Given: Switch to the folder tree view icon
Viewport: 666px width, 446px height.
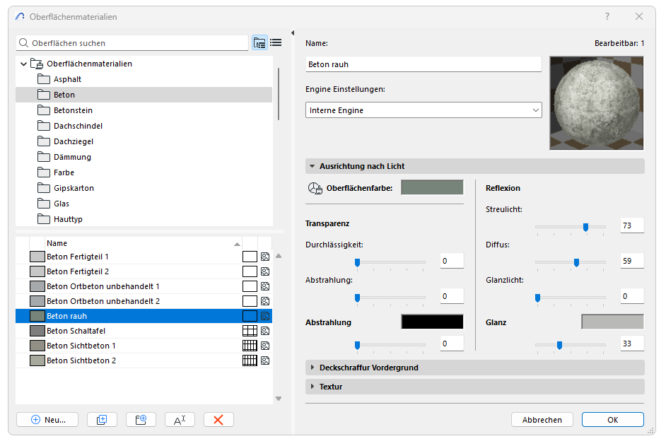Looking at the screenshot, I should pyautogui.click(x=259, y=43).
